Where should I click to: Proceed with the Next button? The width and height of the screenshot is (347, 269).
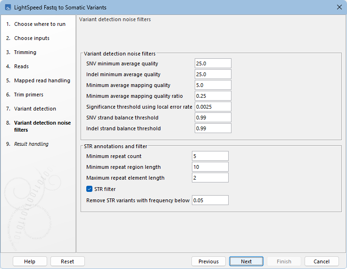tap(246, 261)
